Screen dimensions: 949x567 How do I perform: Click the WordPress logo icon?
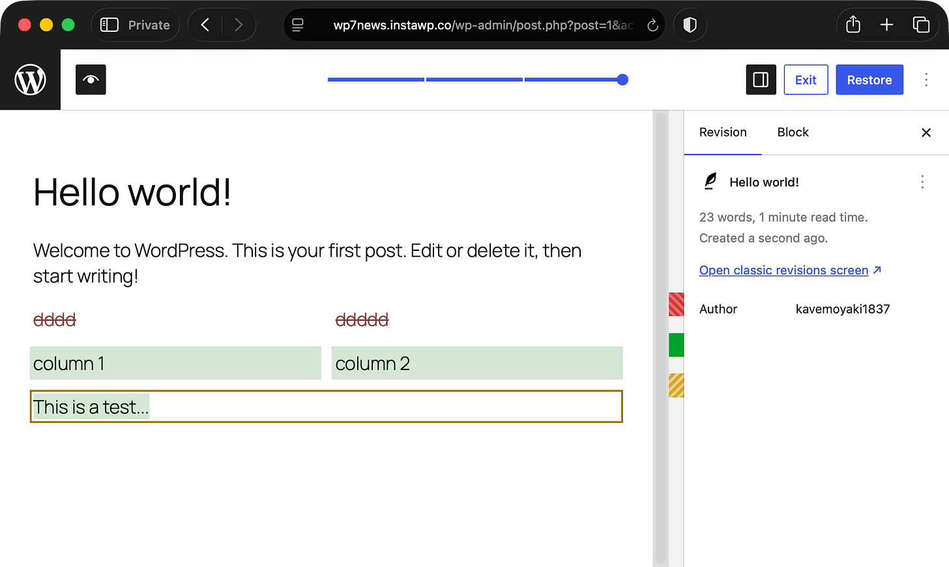tap(30, 80)
